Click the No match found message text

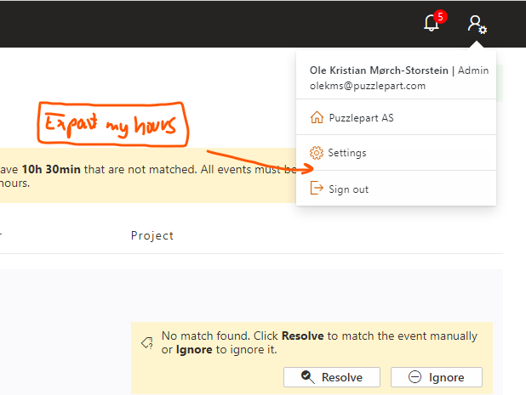coord(319,343)
